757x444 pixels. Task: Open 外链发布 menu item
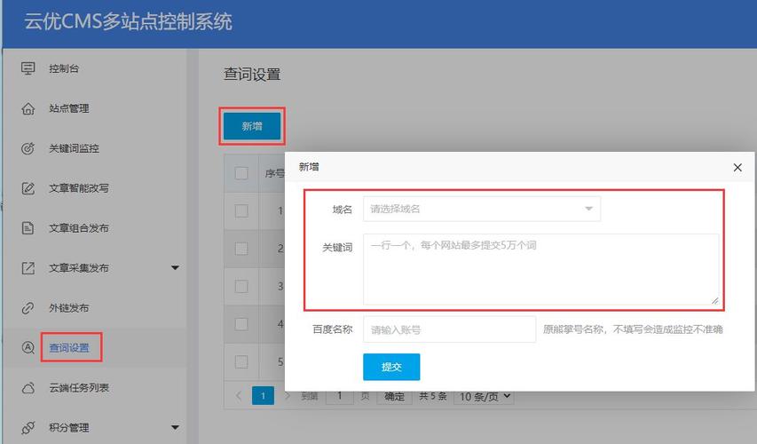[x=69, y=308]
